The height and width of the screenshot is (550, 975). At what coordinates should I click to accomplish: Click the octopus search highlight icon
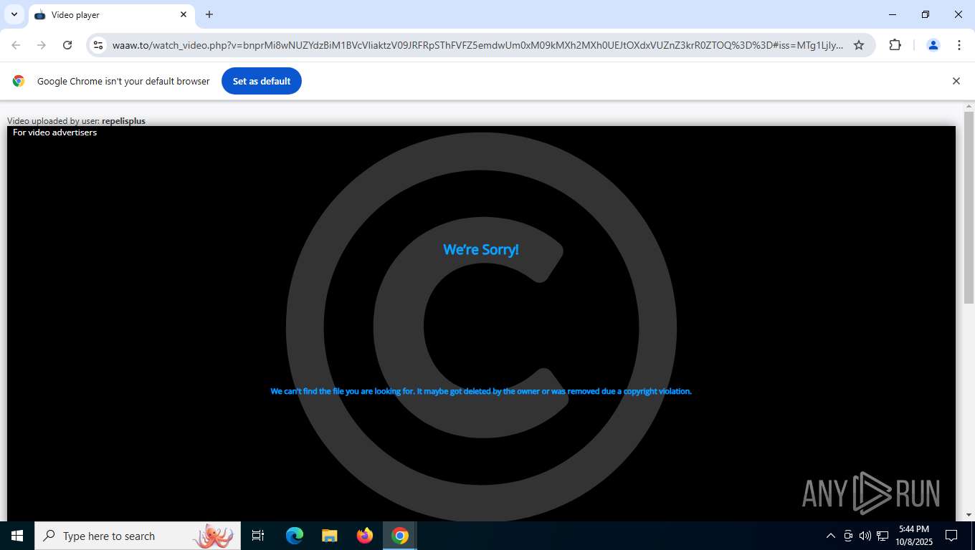coord(214,536)
